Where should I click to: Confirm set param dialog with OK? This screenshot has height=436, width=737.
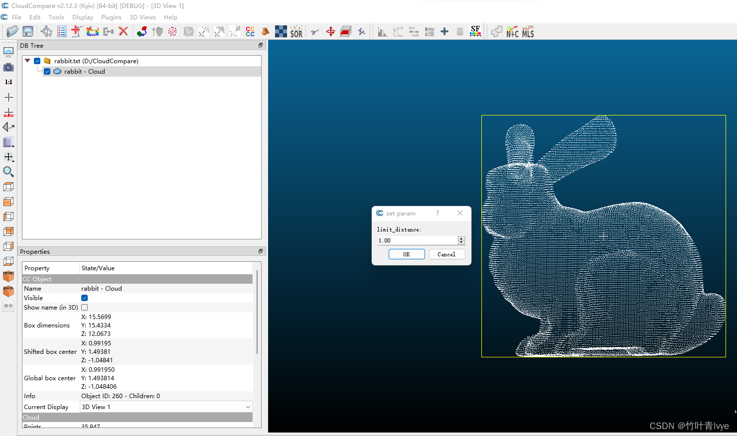[407, 254]
